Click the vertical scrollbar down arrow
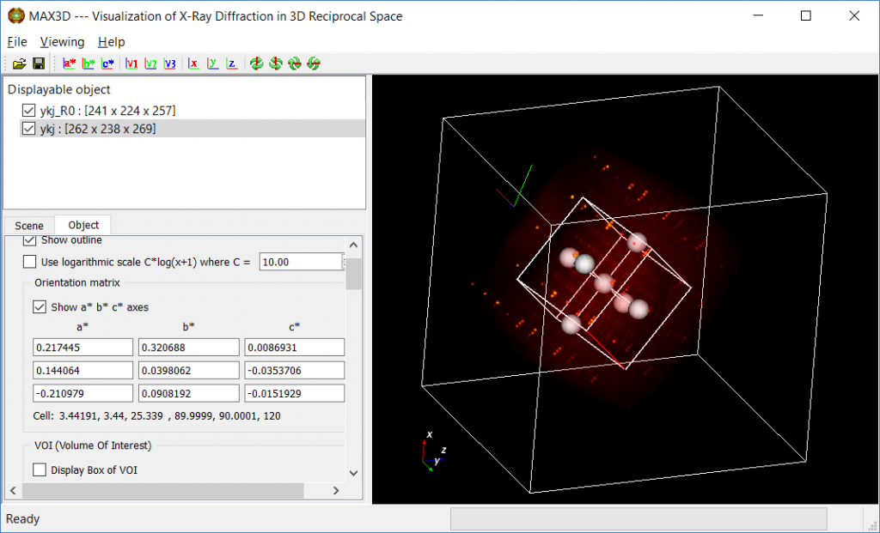Screen dimensions: 880x533 [353, 473]
